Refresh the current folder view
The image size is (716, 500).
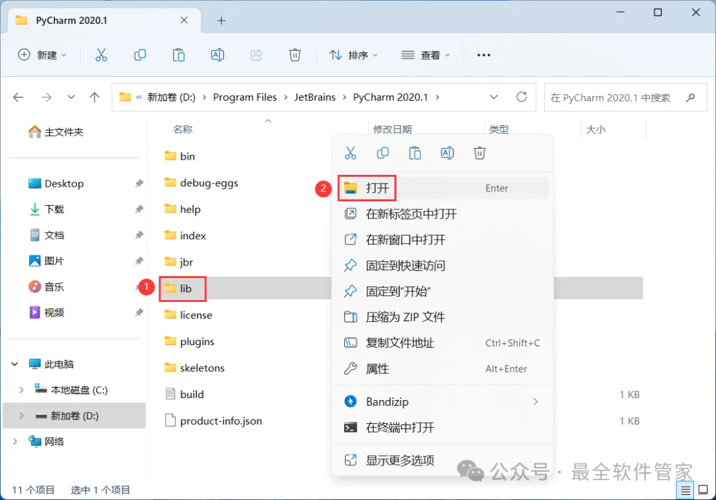[522, 97]
